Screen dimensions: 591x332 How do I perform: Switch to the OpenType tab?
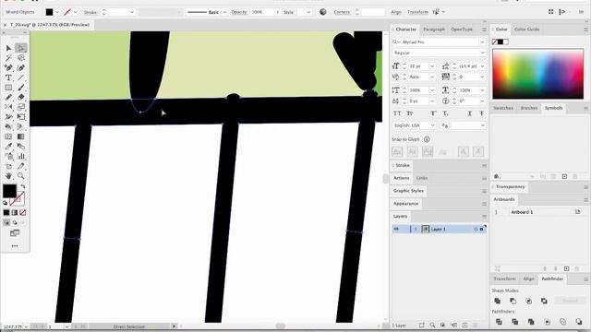coord(462,29)
